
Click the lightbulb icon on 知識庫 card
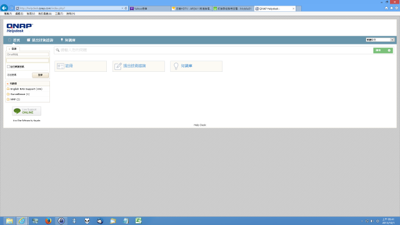point(176,66)
